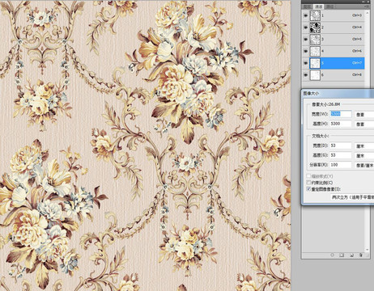The height and width of the screenshot is (291, 374).
Task: Select channel 3 thumbnail
Action: tap(315, 40)
